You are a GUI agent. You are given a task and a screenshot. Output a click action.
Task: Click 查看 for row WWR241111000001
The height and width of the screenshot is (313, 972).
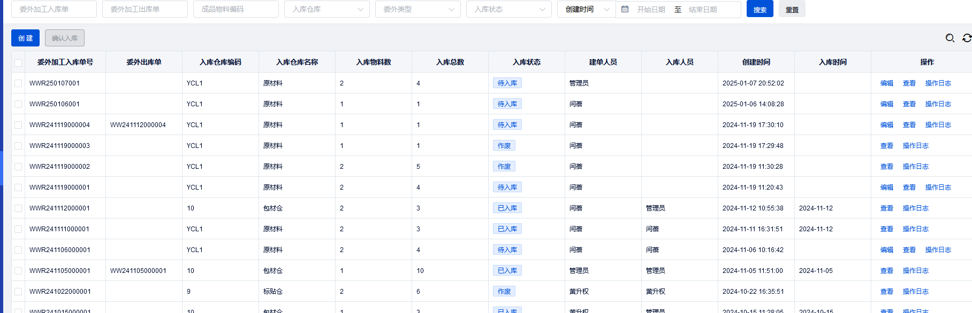(x=887, y=229)
